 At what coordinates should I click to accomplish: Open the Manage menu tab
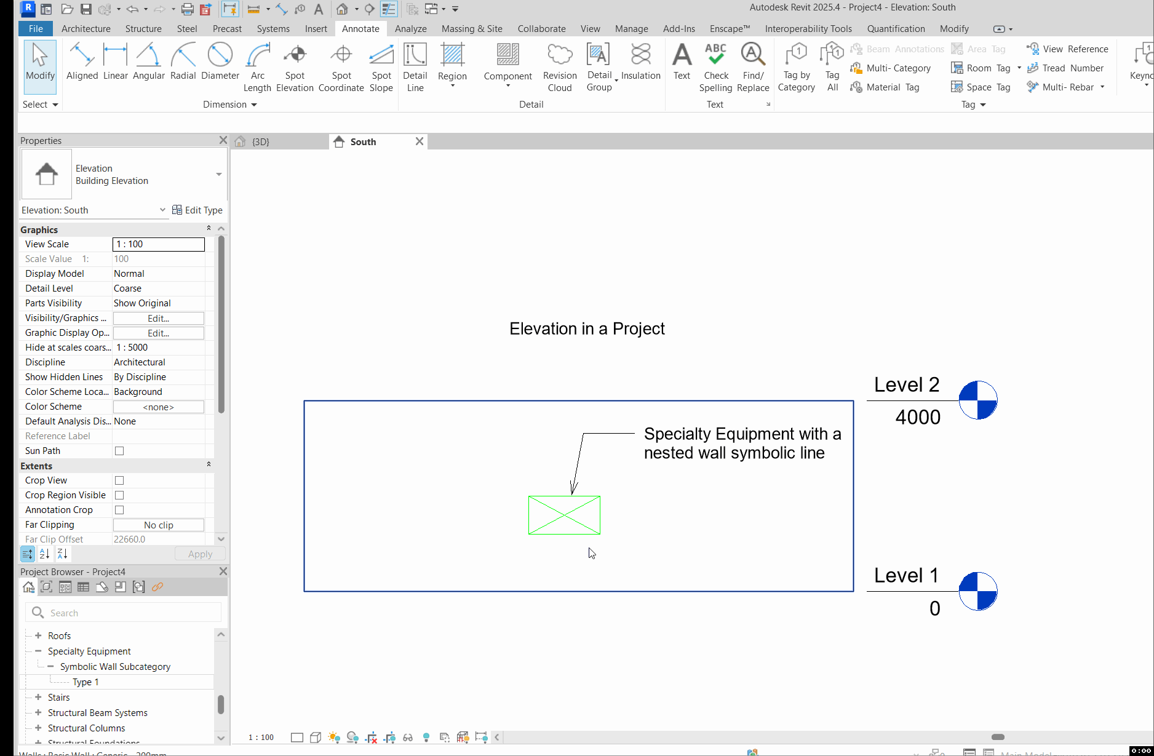(x=631, y=28)
